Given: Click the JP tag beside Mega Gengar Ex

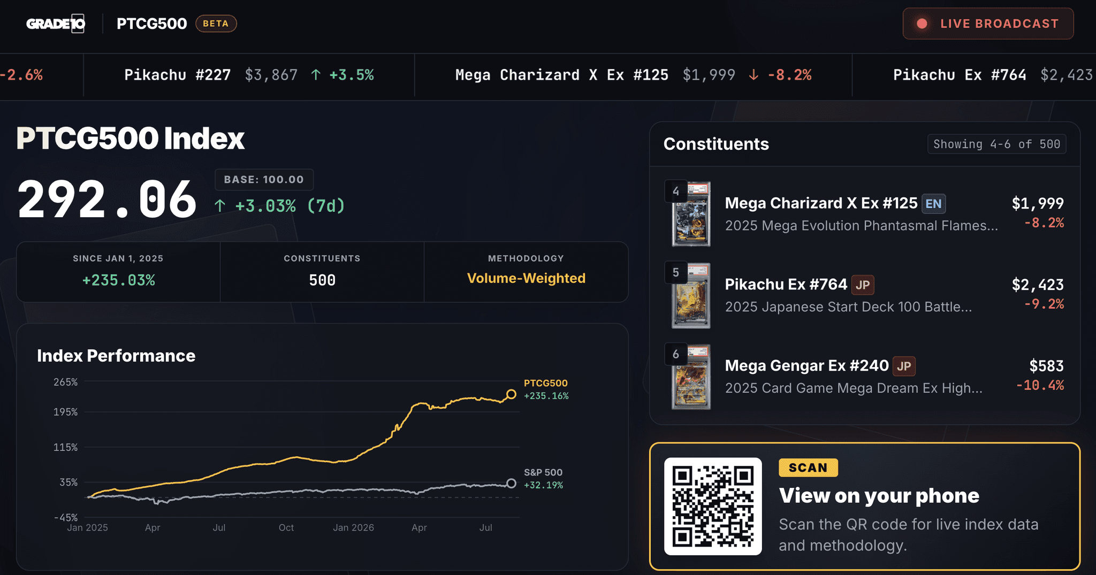Looking at the screenshot, I should (x=904, y=366).
